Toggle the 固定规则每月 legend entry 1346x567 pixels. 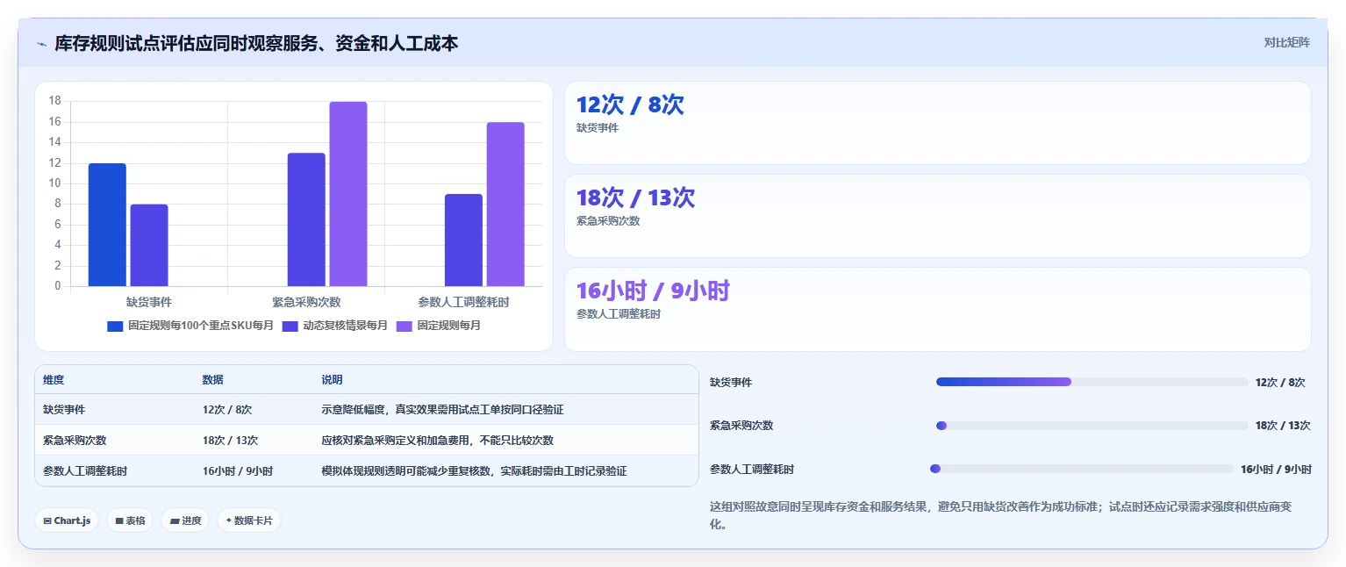pos(439,326)
